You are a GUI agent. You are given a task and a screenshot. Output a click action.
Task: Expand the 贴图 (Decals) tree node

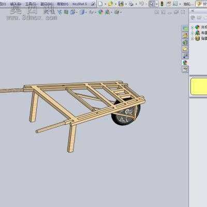(193, 38)
